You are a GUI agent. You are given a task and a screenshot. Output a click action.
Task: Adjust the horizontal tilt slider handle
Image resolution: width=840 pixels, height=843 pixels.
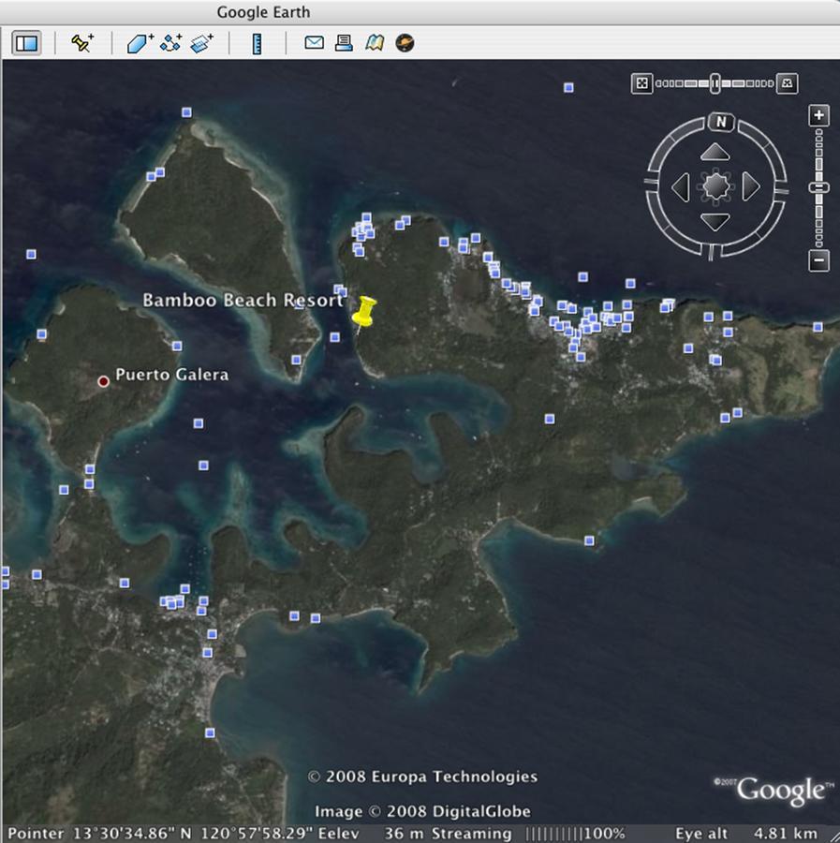715,83
